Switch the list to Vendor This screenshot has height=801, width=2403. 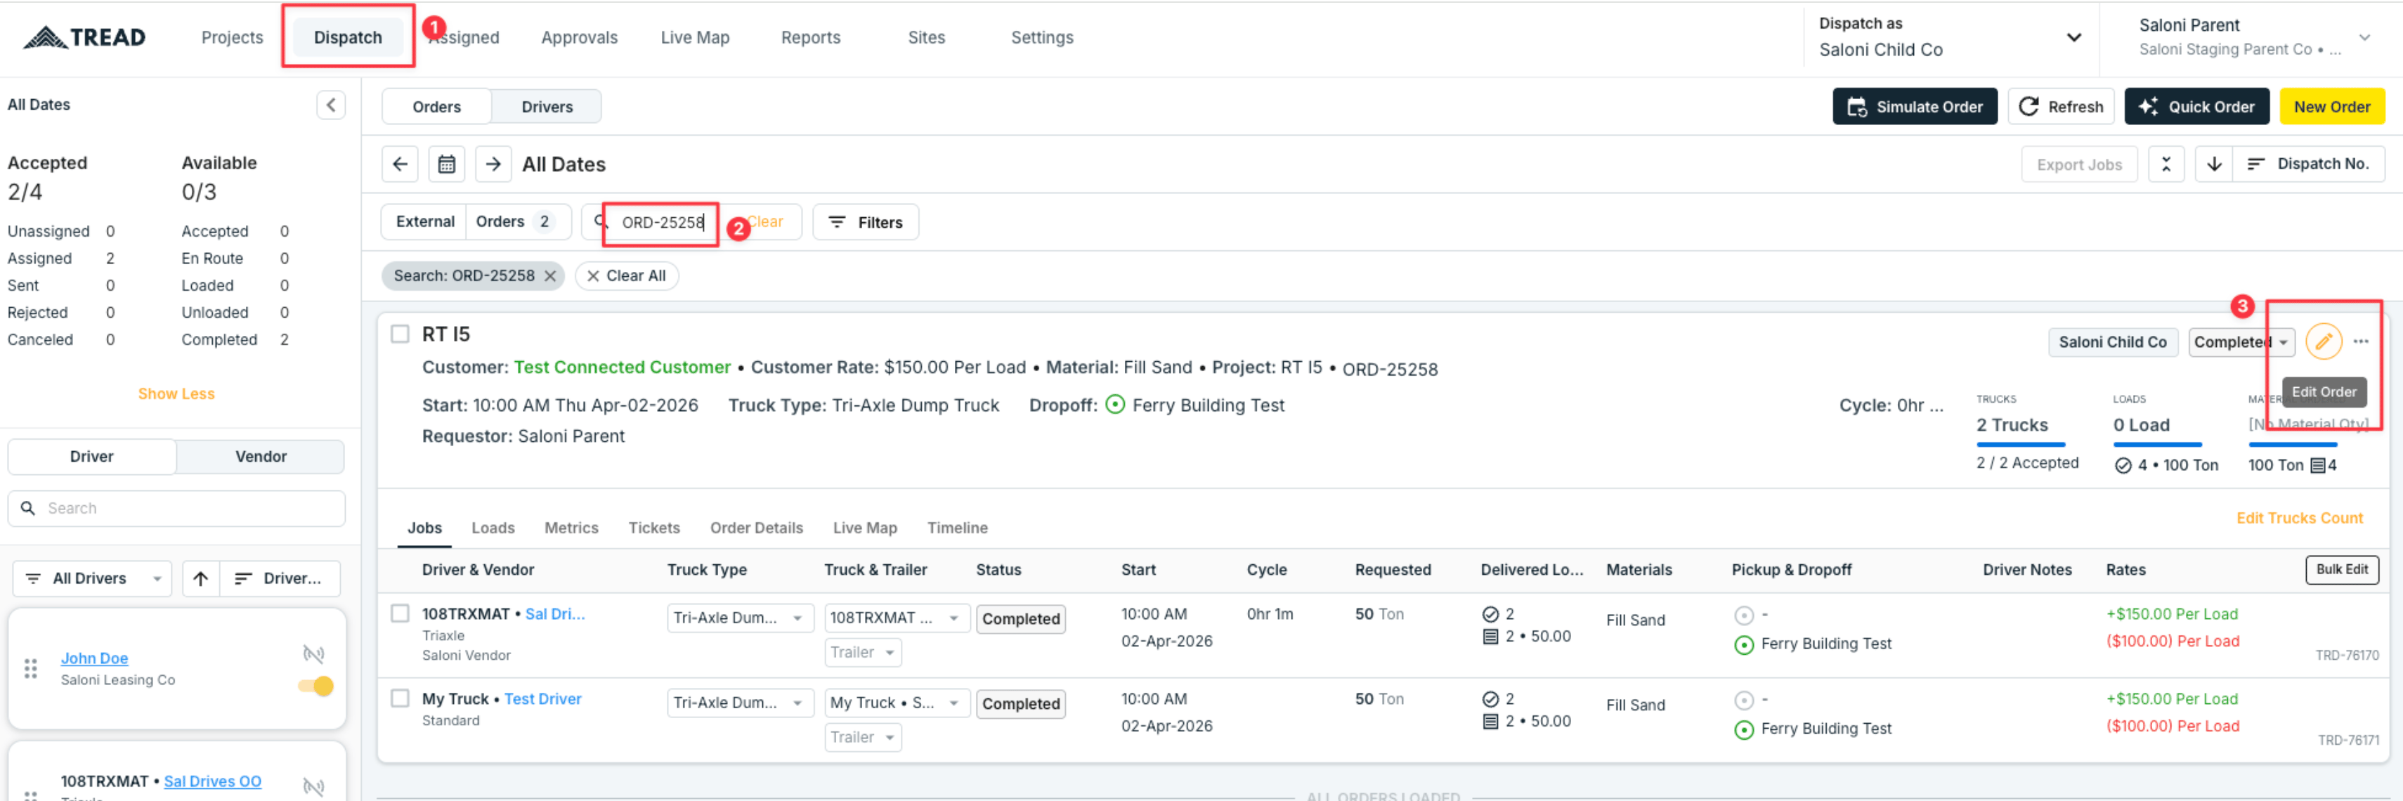[x=260, y=457]
